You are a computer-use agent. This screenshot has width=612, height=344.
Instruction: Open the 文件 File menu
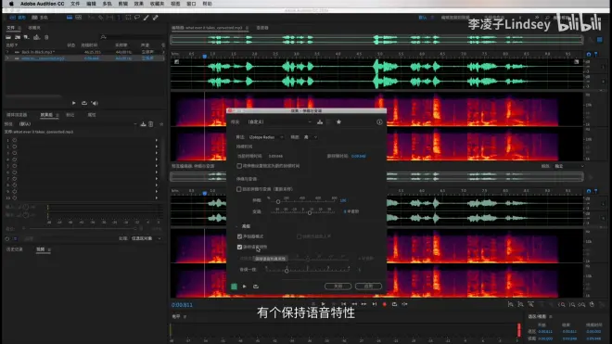point(75,4)
